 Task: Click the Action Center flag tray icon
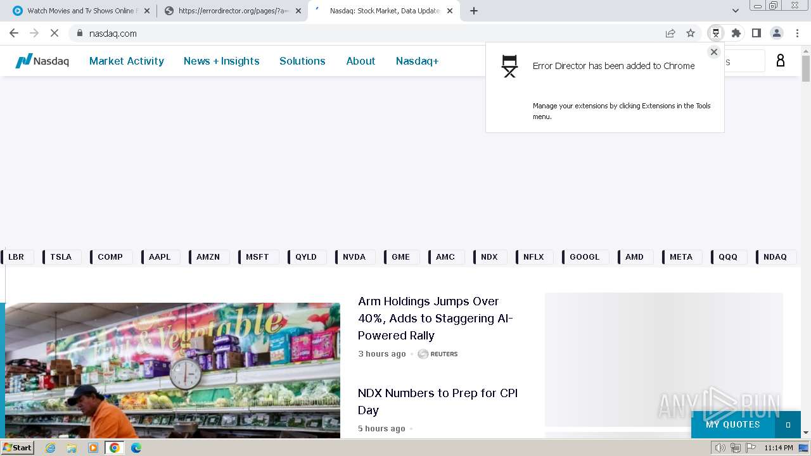[x=751, y=448]
